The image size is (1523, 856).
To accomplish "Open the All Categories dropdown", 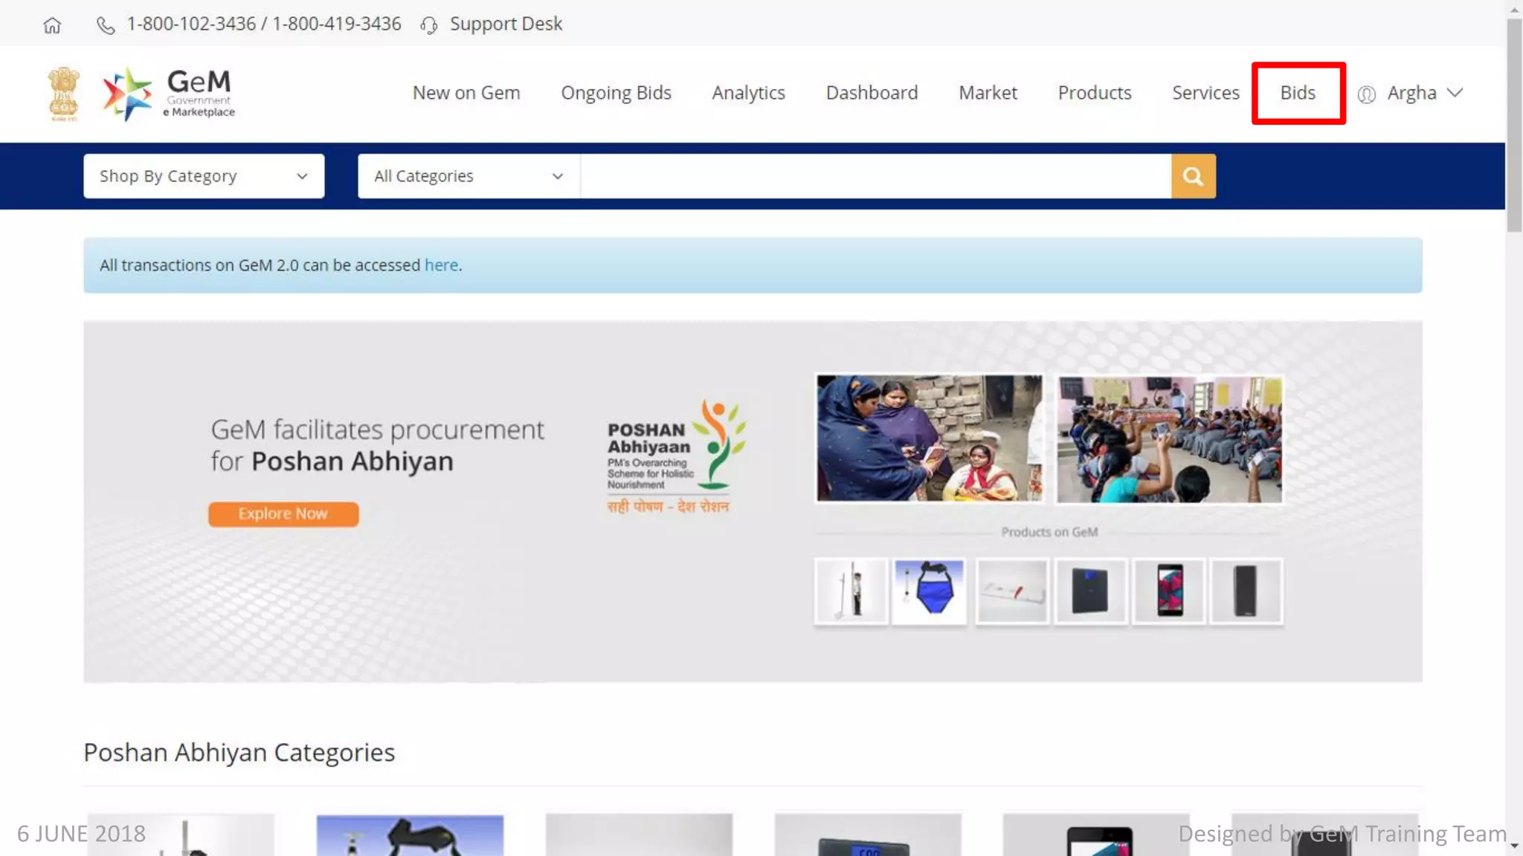I will click(x=468, y=176).
